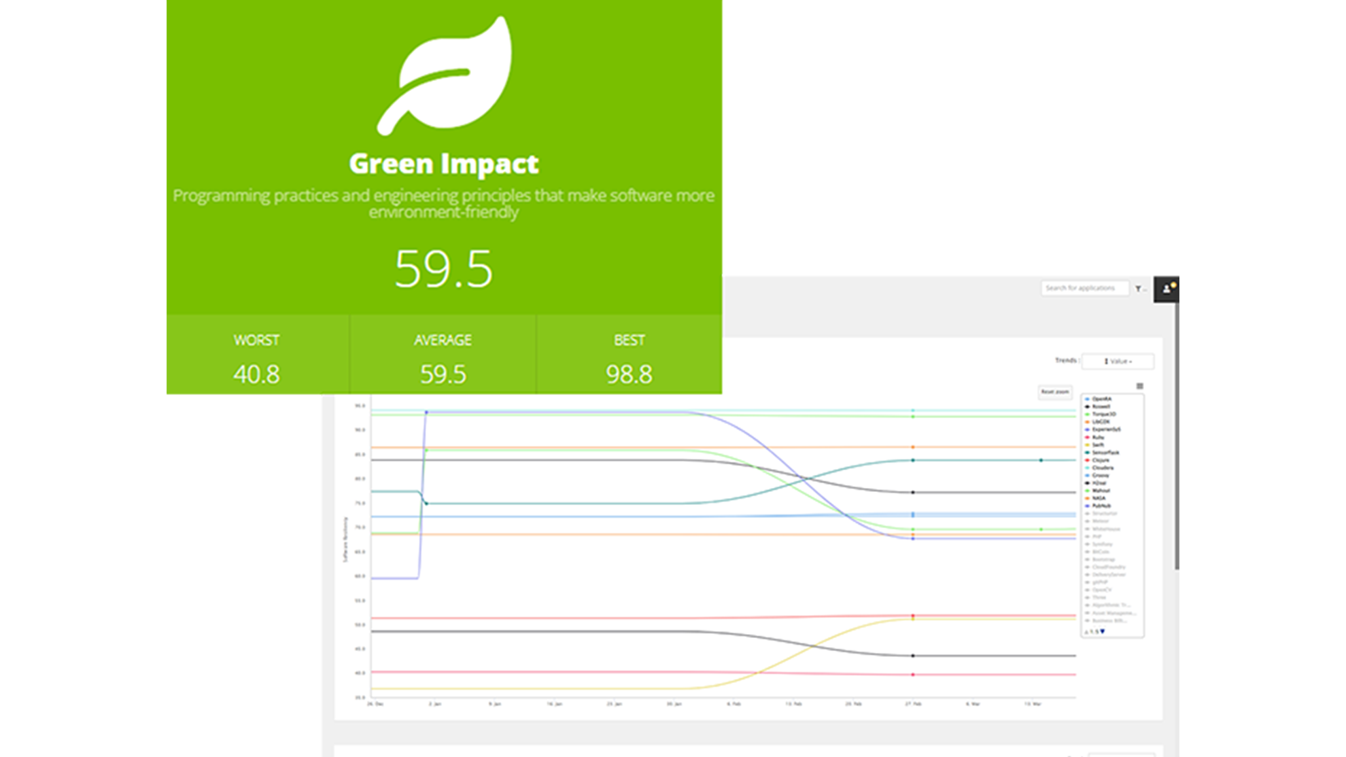This screenshot has width=1346, height=757.
Task: Toggle Swift series in legend
Action: (1094, 444)
